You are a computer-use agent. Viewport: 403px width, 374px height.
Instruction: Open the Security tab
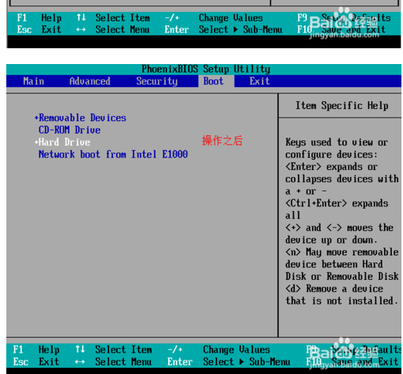(x=157, y=81)
